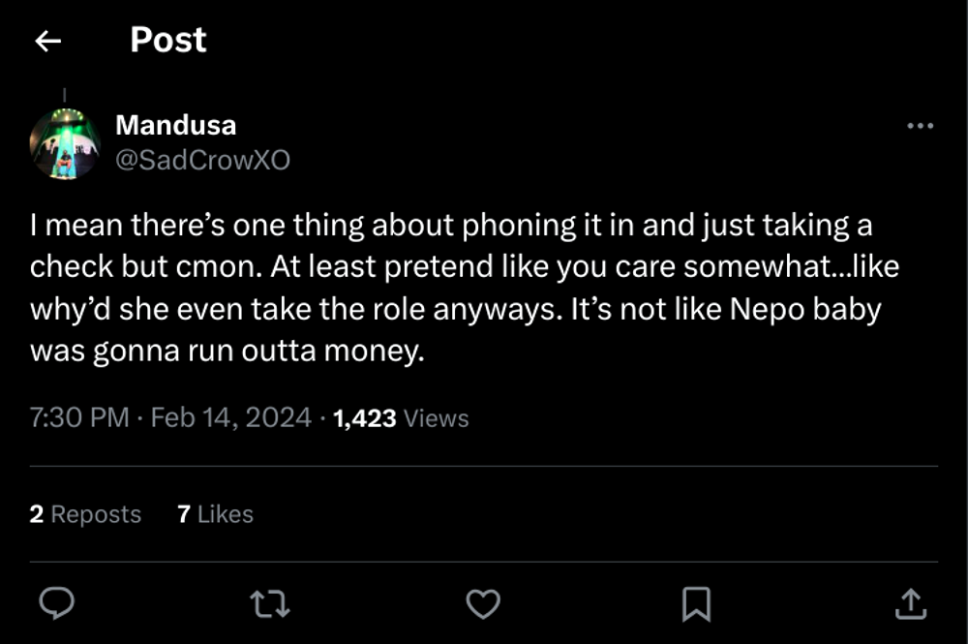Toggle repost using the arrows icon
The image size is (968, 644).
(x=269, y=604)
